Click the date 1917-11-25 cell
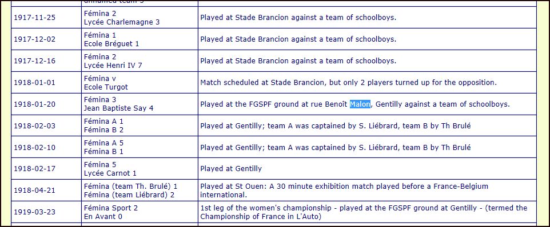 (x=46, y=18)
